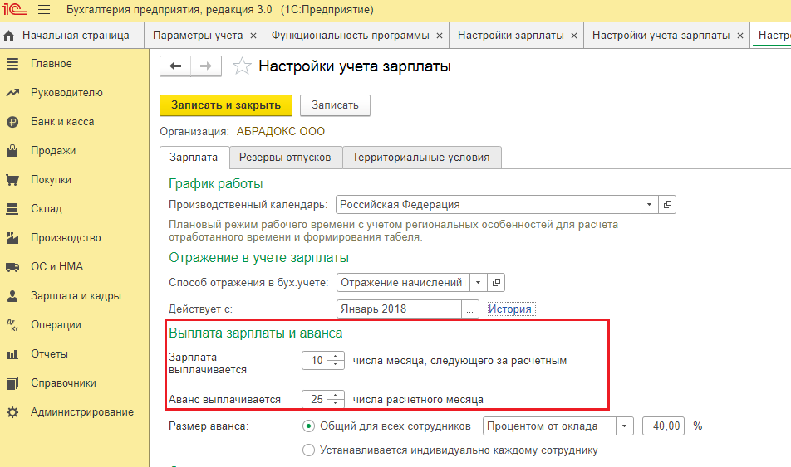Go back with the left arrow button
This screenshot has width=791, height=467.
175,66
